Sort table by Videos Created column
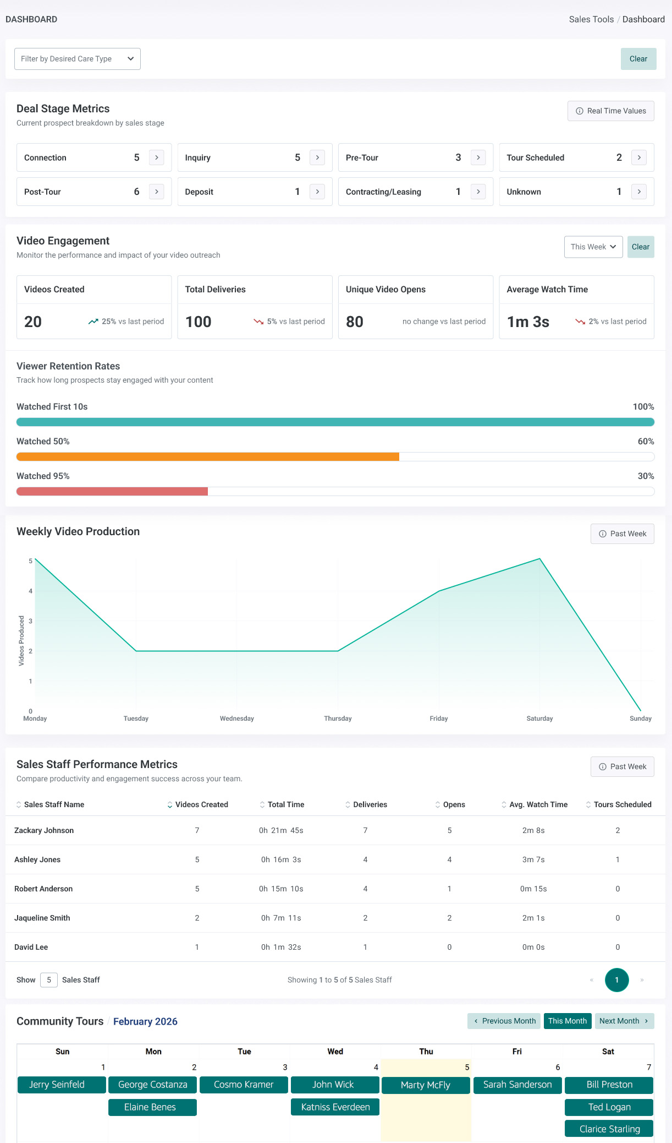 tap(197, 804)
